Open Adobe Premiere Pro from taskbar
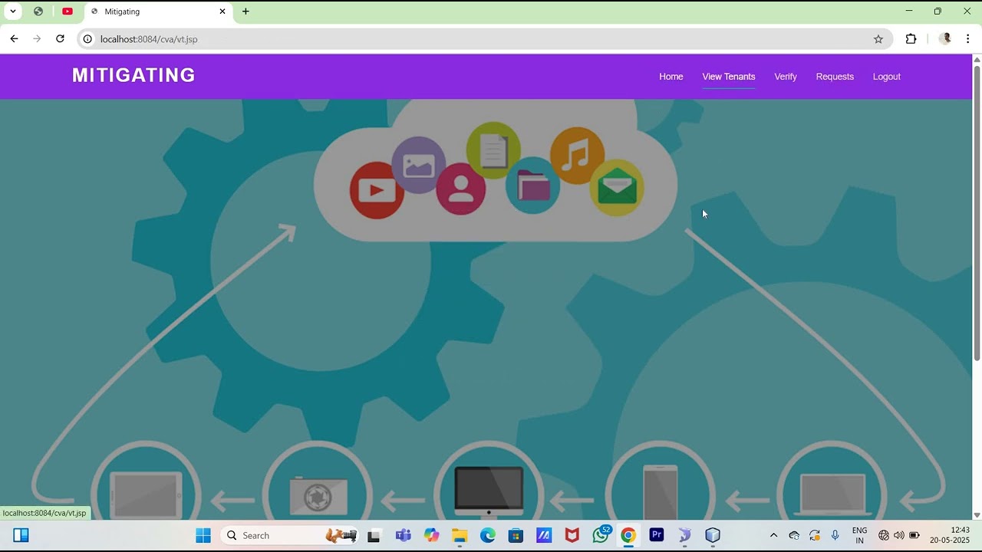 [x=657, y=535]
